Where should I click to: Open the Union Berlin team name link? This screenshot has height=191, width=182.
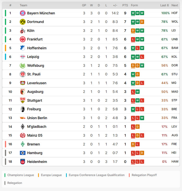pos(37,118)
